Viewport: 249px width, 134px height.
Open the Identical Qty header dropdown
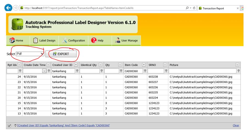coord(100,65)
